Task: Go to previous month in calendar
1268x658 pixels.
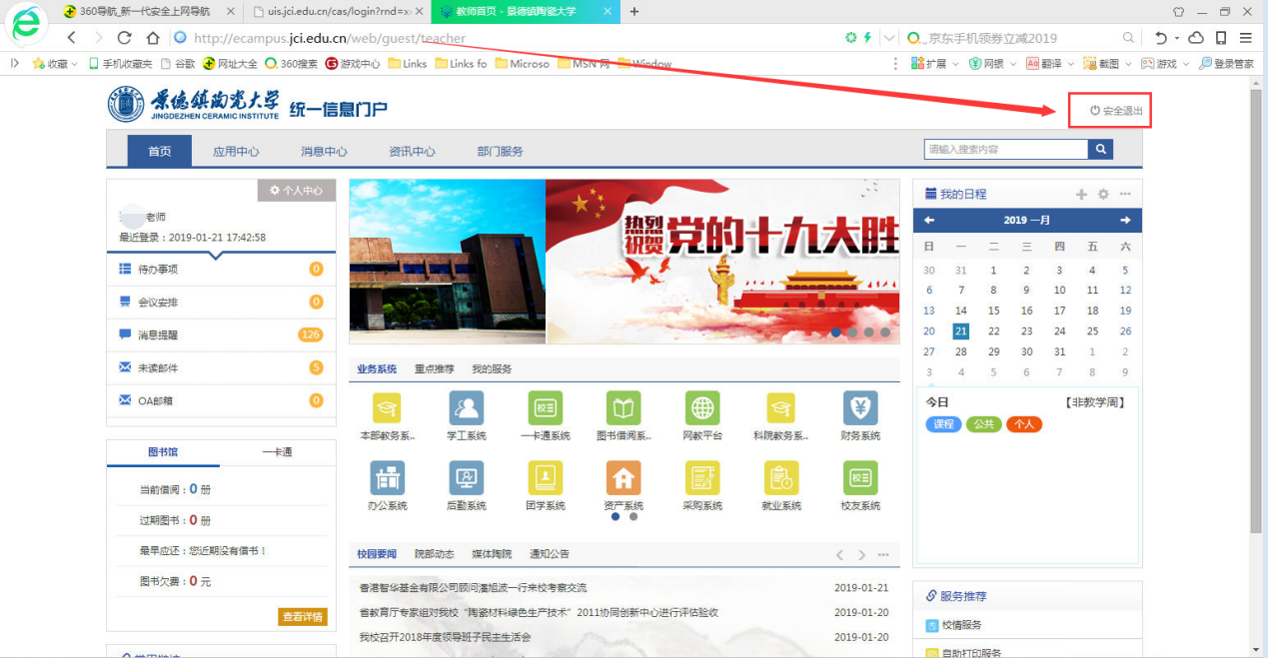Action: click(x=929, y=220)
